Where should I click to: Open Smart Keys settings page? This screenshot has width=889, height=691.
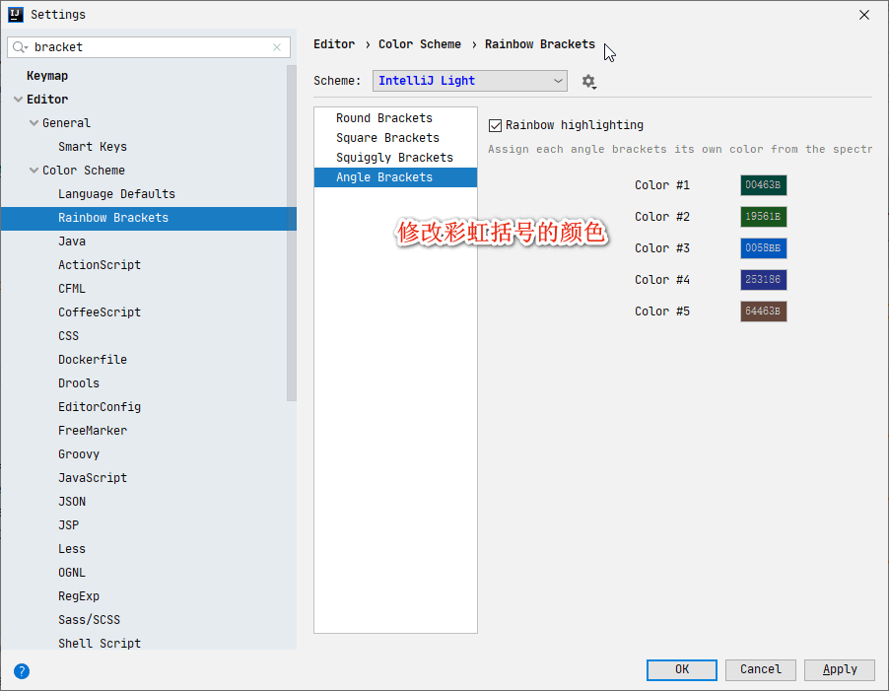coord(93,147)
